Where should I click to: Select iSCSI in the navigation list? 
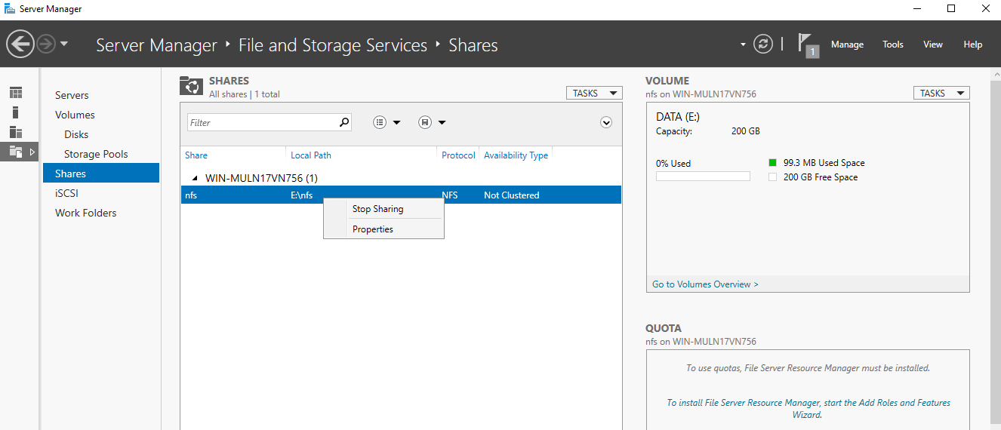point(66,193)
